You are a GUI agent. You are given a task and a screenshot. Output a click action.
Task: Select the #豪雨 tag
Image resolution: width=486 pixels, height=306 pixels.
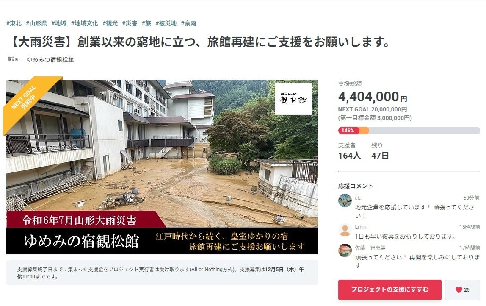click(188, 23)
